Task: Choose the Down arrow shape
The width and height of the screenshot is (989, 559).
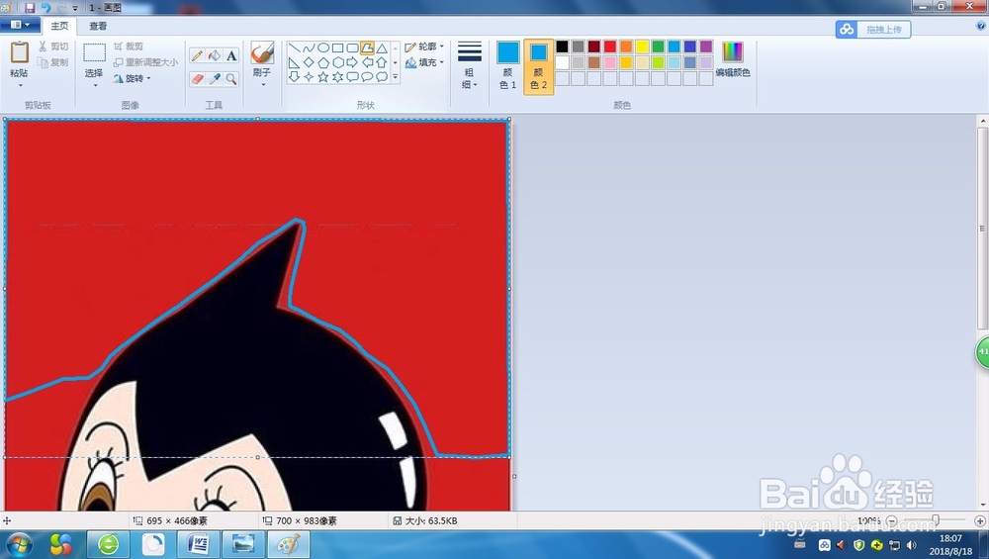Action: click(294, 77)
